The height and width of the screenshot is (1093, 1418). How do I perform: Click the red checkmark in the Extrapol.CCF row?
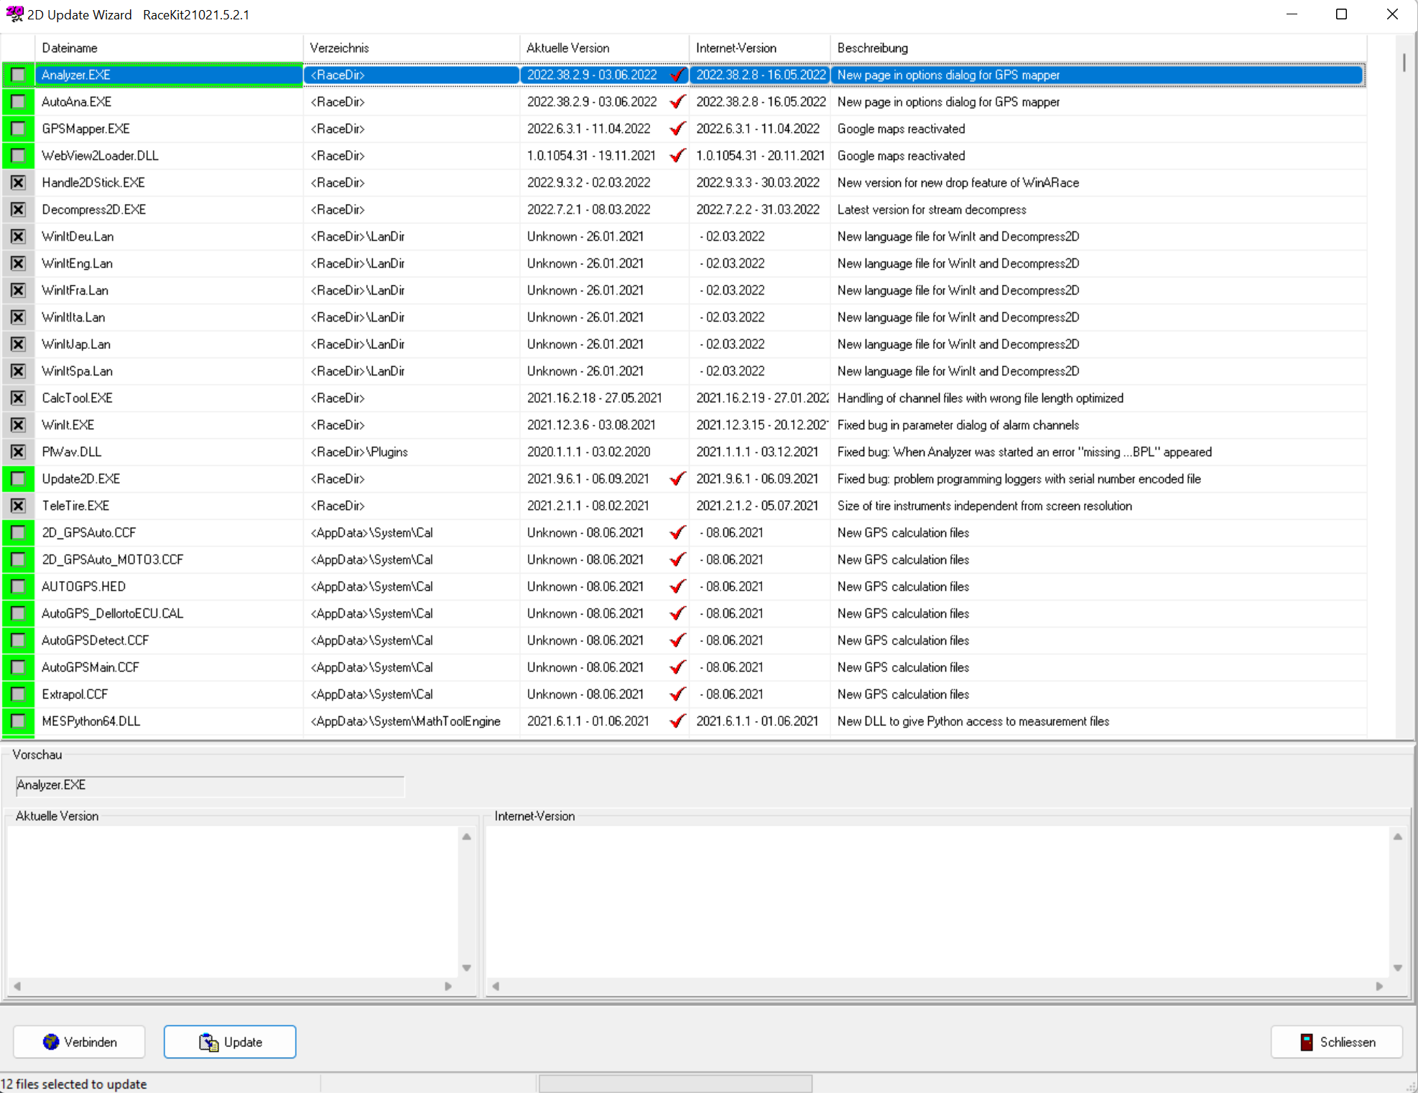[677, 694]
